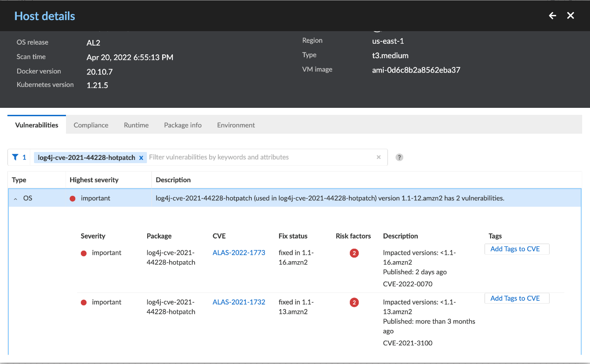590x364 pixels.
Task: Add tags to the ALAS-2021-1732 CVE
Action: click(x=515, y=298)
